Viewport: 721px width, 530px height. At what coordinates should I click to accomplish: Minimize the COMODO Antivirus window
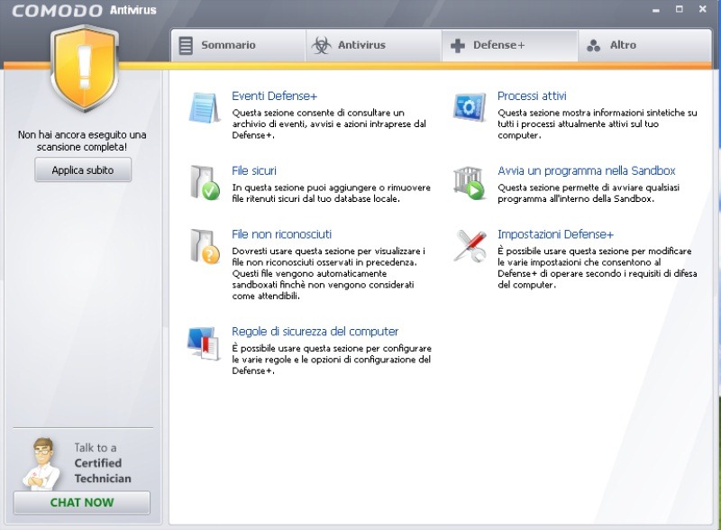tap(656, 10)
